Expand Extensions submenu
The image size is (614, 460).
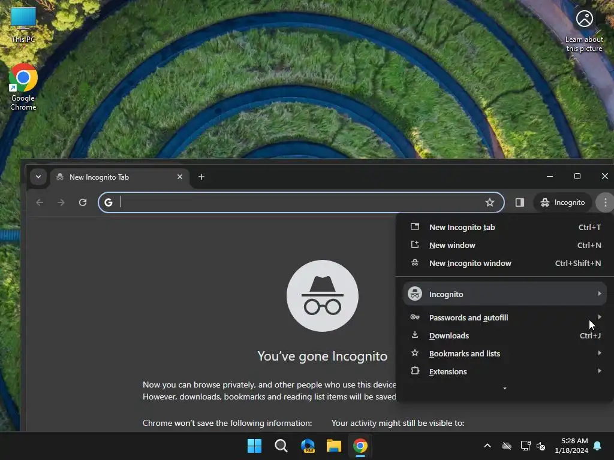pos(505,371)
